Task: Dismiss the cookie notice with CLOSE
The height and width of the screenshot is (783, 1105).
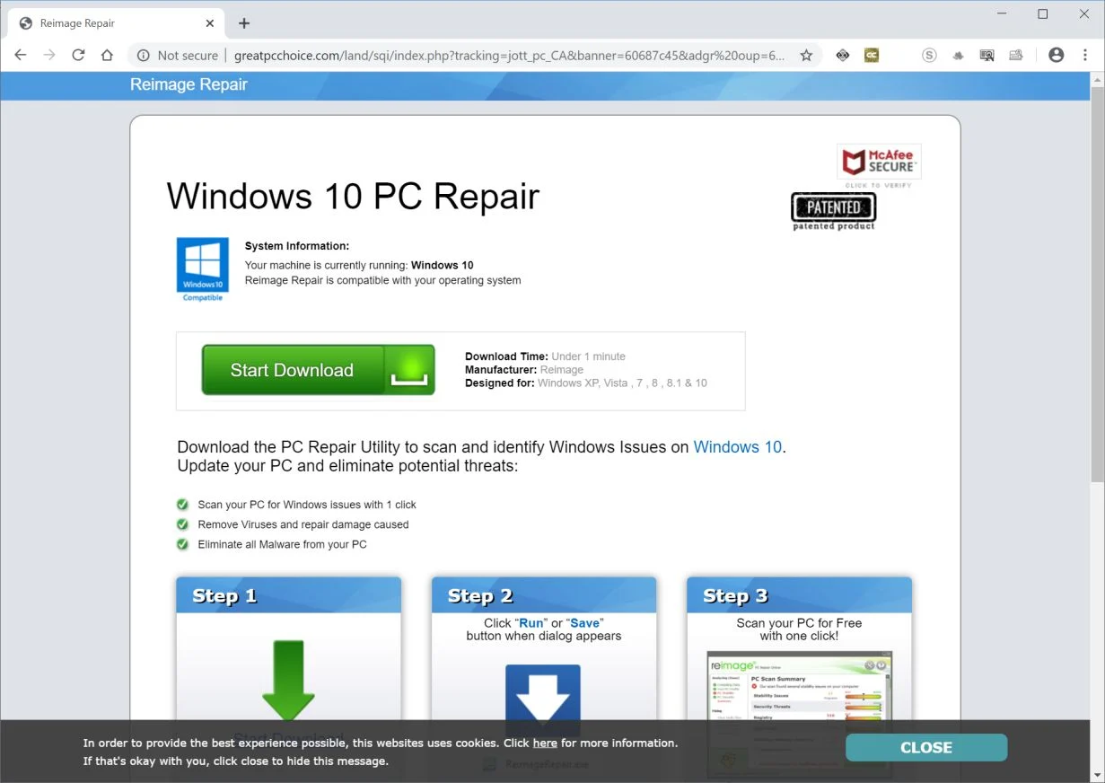Action: (x=926, y=747)
